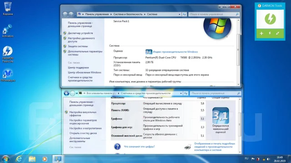Open Открыть очистку диска link
The width and height of the screenshot is (291, 163).
[x=83, y=133]
